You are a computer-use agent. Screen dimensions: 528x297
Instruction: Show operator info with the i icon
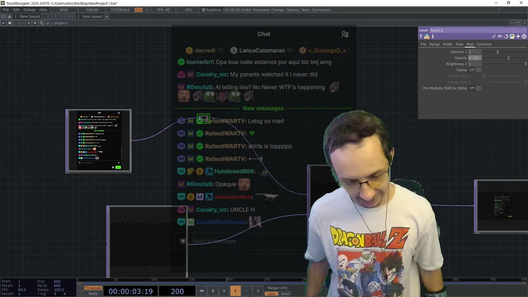click(433, 37)
